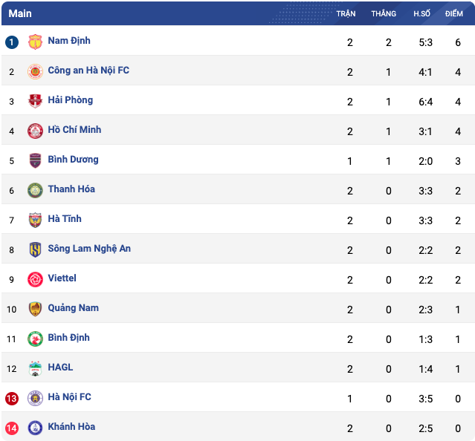Click the Công an Hà Nội FC logo
This screenshot has width=475, height=441.
[35, 72]
